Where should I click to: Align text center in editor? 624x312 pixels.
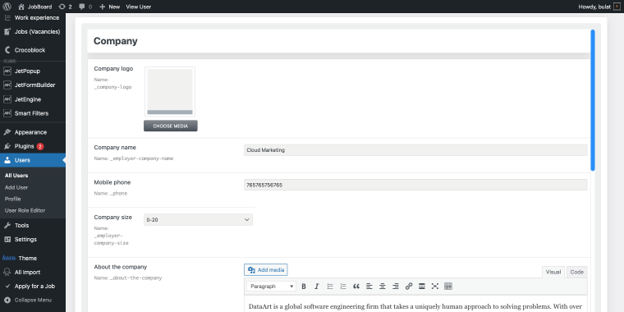(x=383, y=286)
